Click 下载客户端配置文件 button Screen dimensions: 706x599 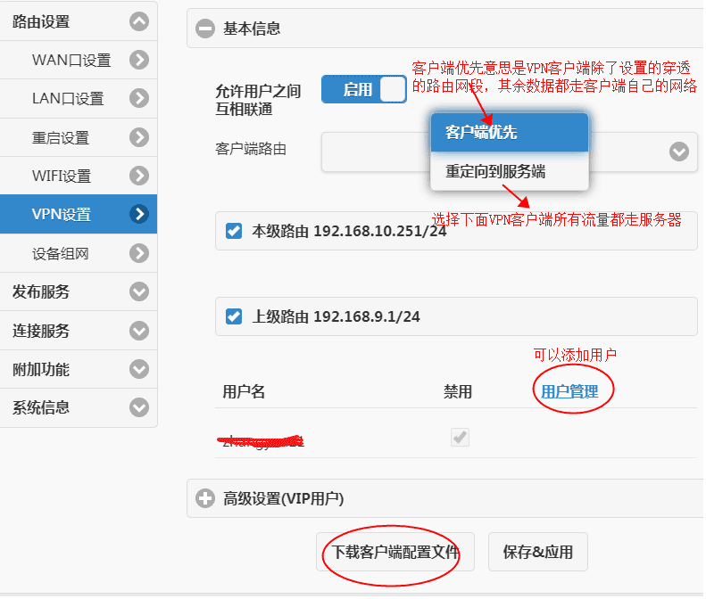(x=395, y=552)
